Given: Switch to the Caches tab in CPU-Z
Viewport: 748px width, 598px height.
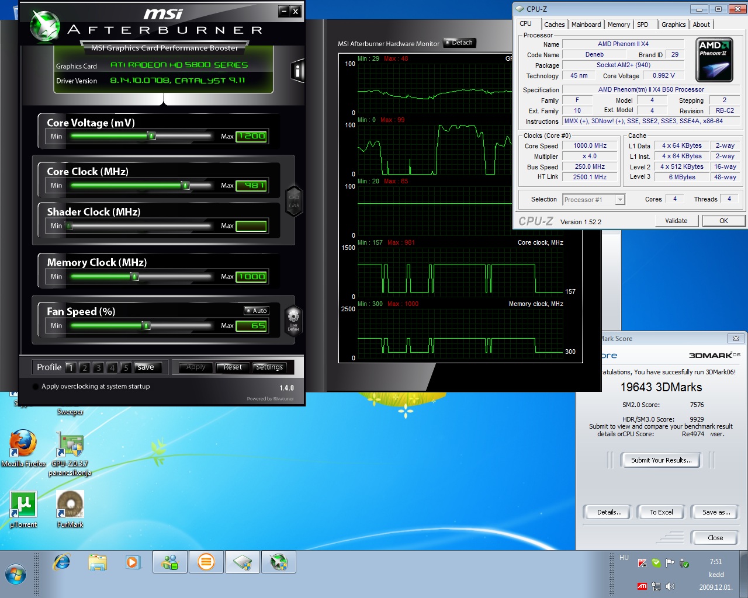Looking at the screenshot, I should (554, 25).
